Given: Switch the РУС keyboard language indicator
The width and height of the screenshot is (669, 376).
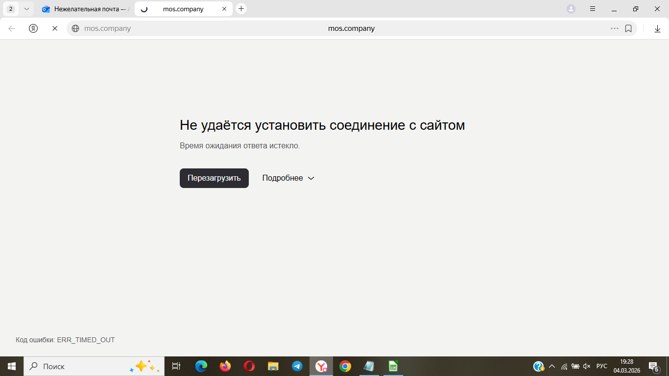Looking at the screenshot, I should point(601,366).
